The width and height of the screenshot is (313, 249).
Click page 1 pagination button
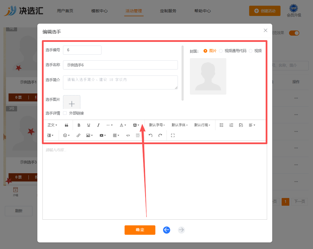coord(285,201)
